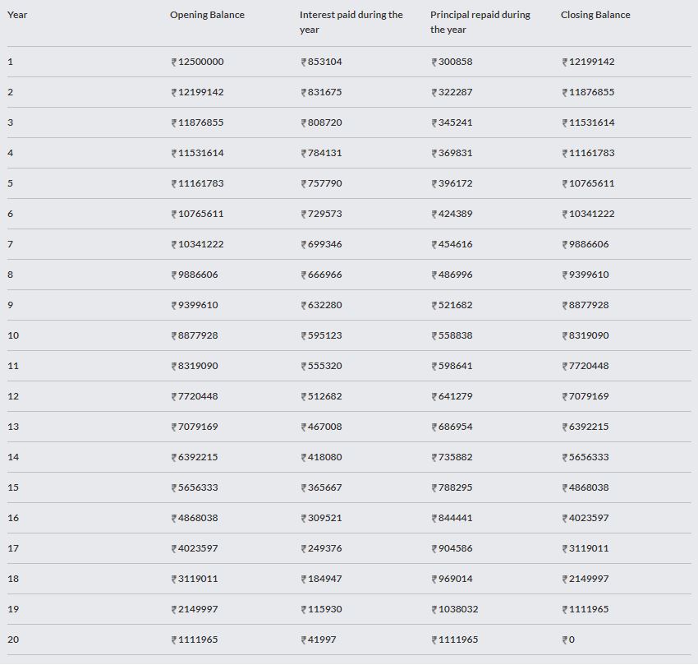Pick the principal repaid value ₹322287
The width and height of the screenshot is (698, 665).
452,92
